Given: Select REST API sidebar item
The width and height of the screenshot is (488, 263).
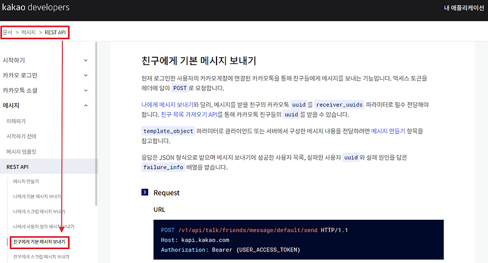Looking at the screenshot, I should pos(48,166).
